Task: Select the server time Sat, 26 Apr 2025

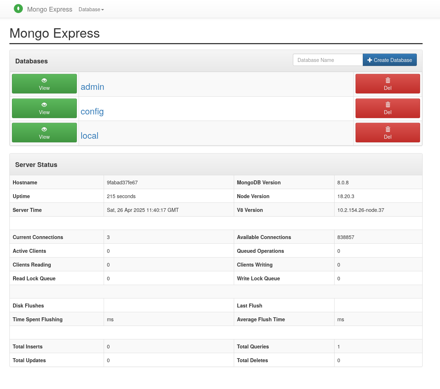Action: (143, 210)
